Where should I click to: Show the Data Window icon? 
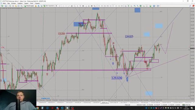point(13,6)
